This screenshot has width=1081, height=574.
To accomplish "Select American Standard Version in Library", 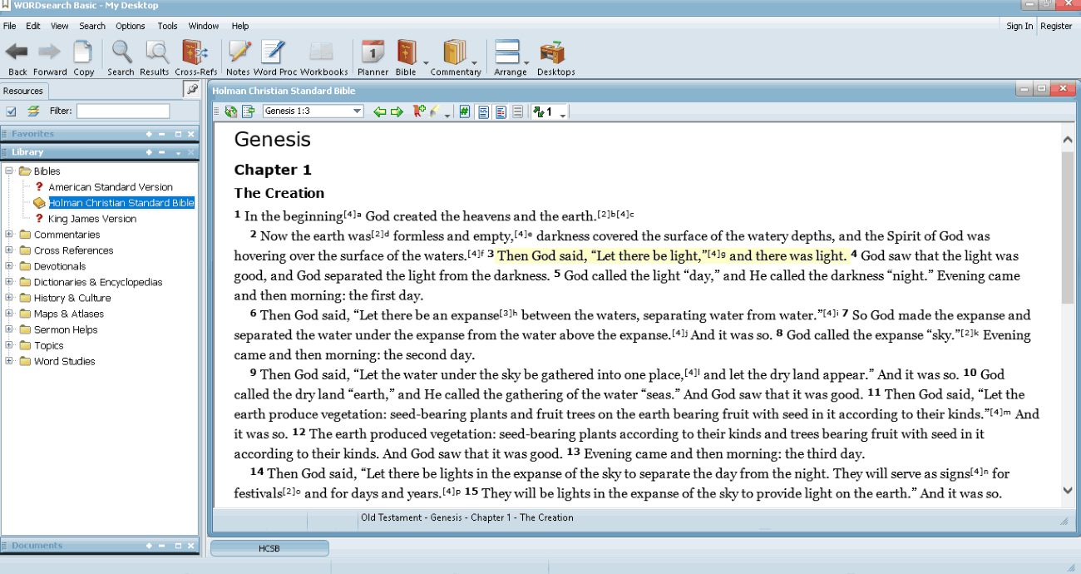I will (x=111, y=187).
